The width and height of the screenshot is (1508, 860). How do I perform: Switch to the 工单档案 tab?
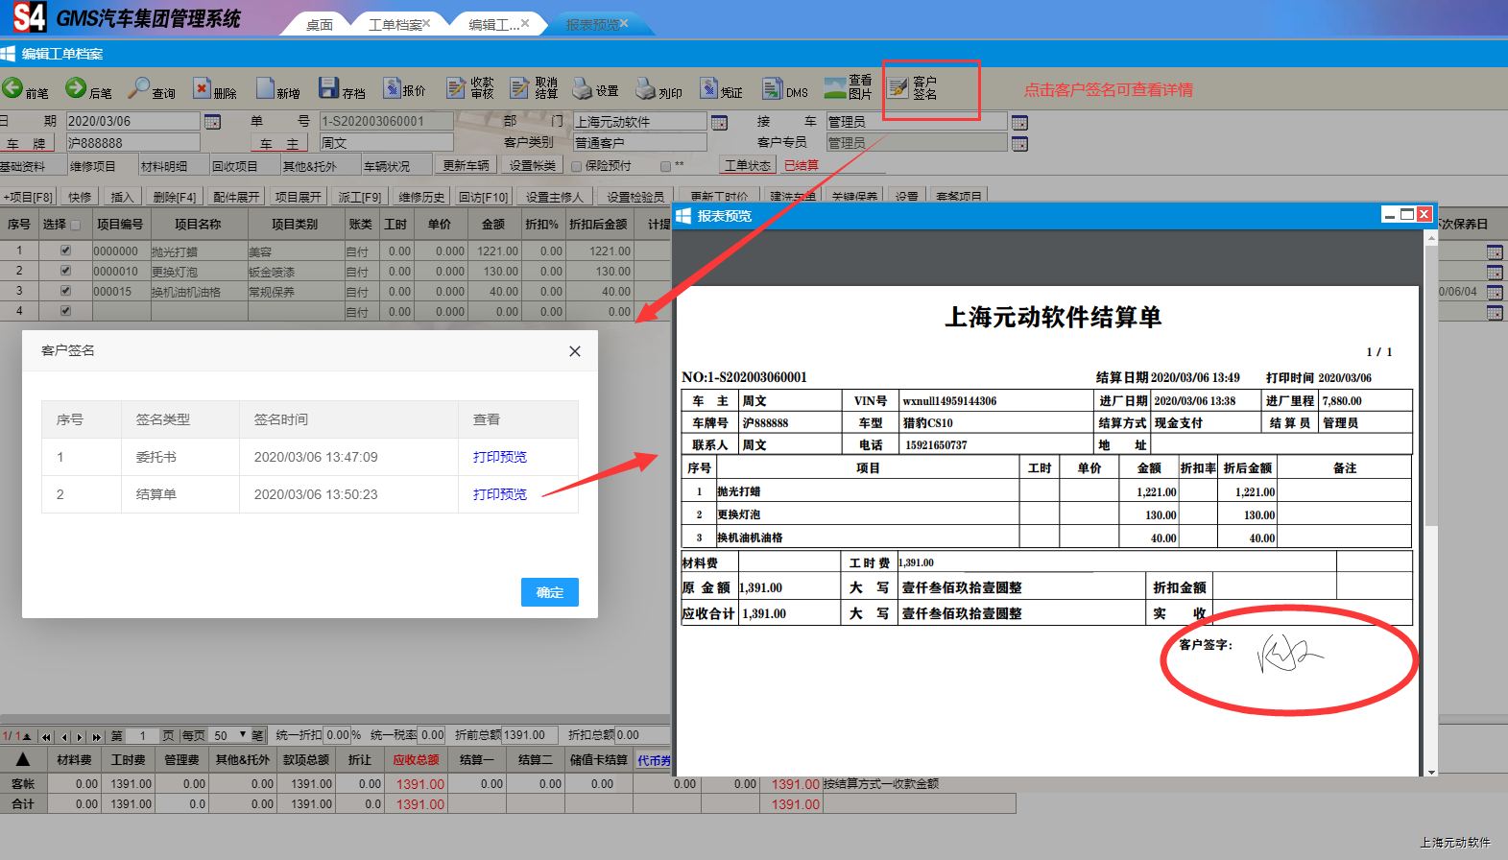pos(395,25)
